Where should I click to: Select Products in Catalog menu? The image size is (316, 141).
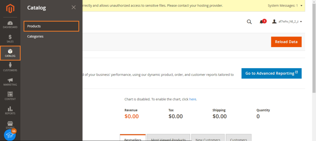[51, 26]
